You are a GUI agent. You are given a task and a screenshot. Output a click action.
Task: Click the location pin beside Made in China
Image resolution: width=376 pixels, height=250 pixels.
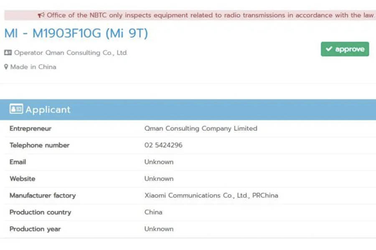5,67
